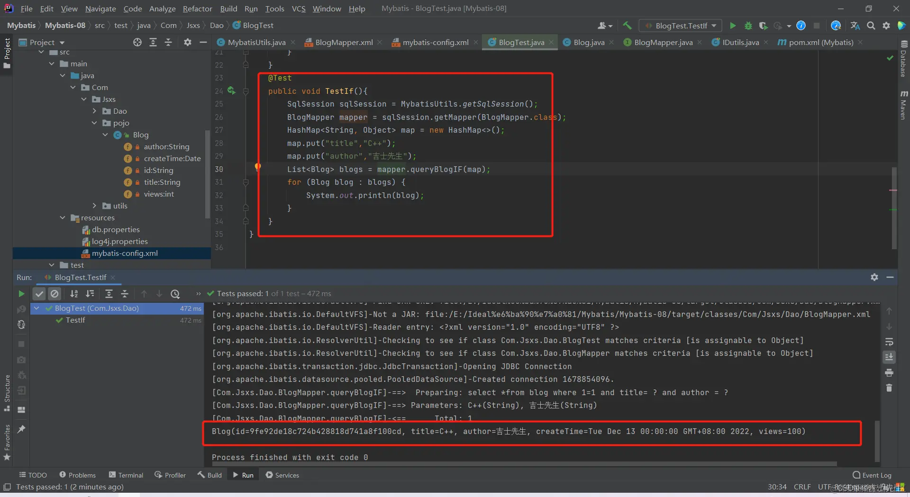The height and width of the screenshot is (497, 910).
Task: Click the console horizontal scrollbar
Action: pos(524,464)
